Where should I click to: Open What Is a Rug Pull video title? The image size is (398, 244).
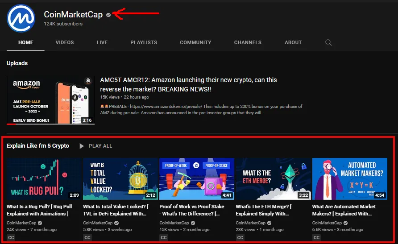39,210
